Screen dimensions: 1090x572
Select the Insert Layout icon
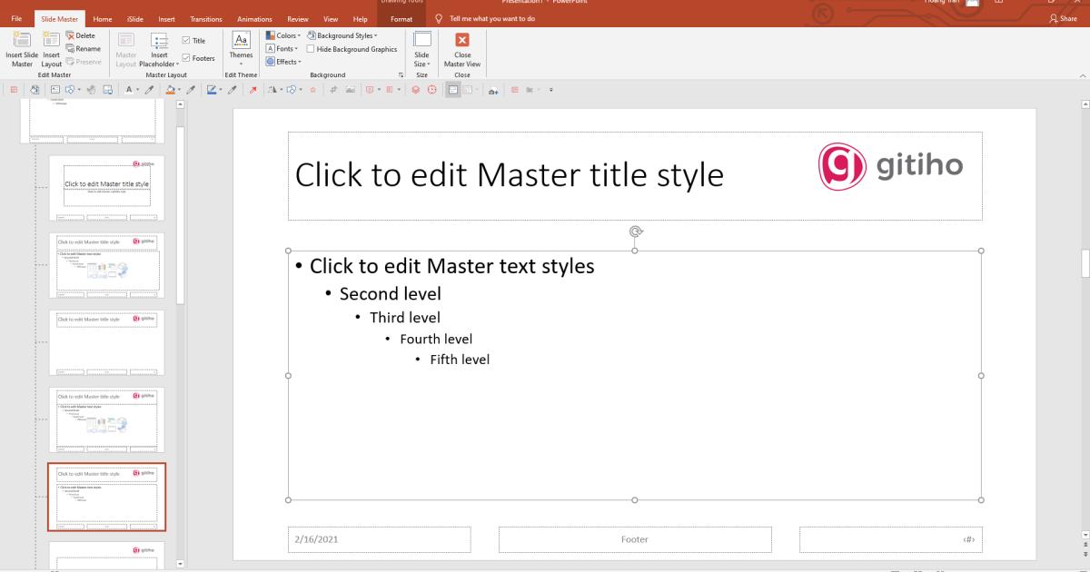(51, 40)
